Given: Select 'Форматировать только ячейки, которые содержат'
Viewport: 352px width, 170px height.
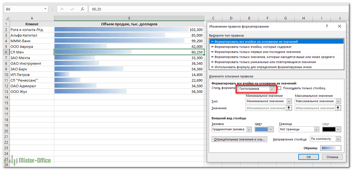Looking at the screenshot, I should (253, 47).
